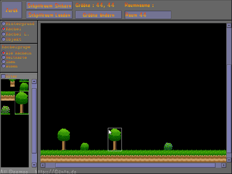The height and width of the screenshot is (174, 232).
Task: Choose the Weltkarte tile group
Action: (3, 57)
